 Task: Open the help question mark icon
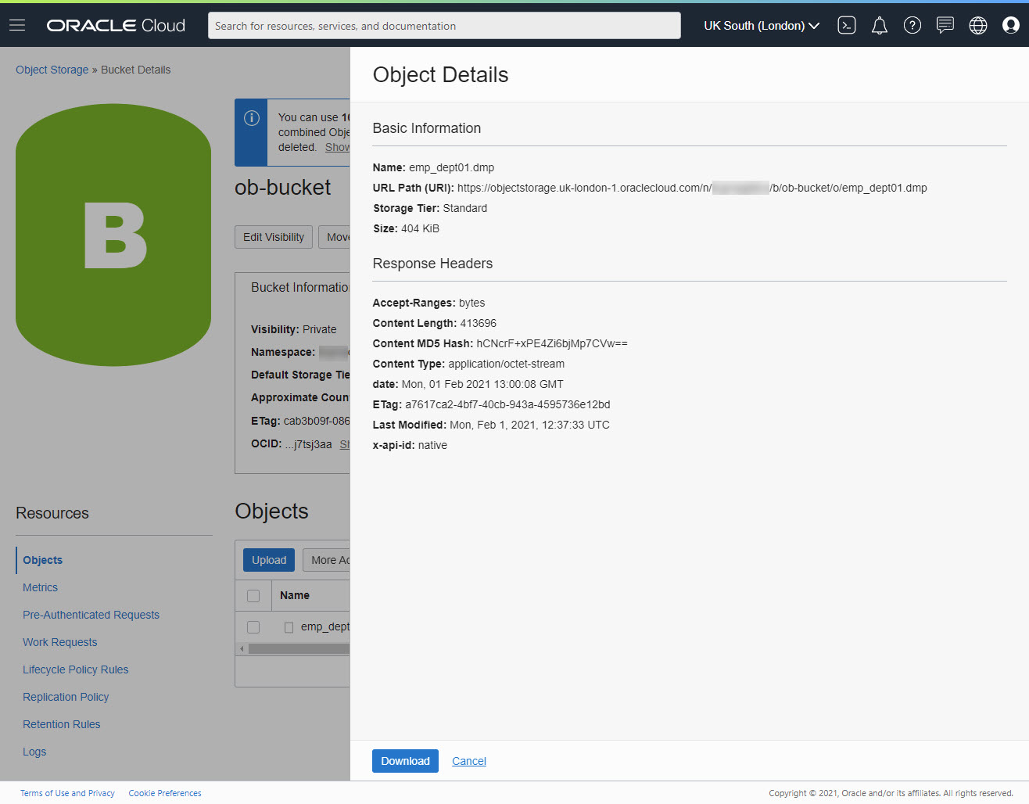pos(912,25)
